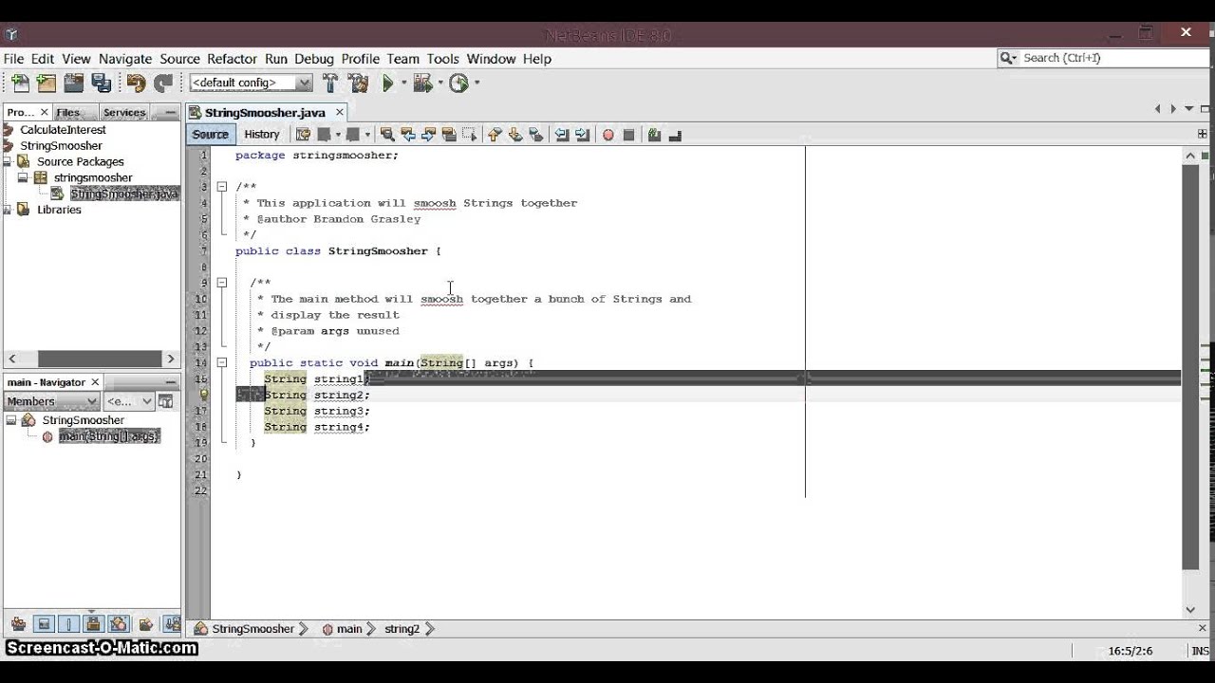Click the Save All toolbar icon
Viewport: 1215px width, 683px height.
[x=101, y=83]
